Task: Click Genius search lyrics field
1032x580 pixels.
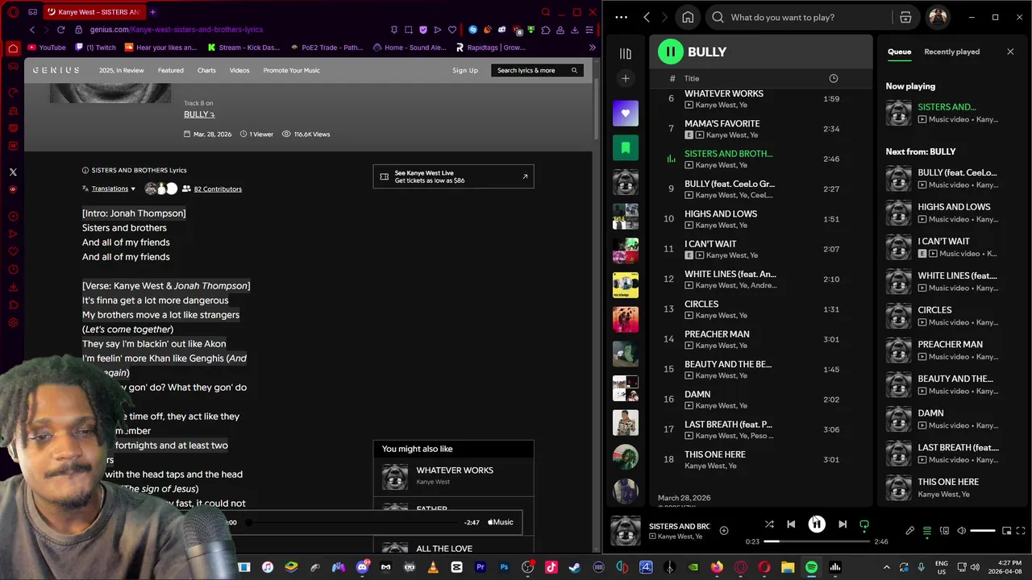Action: tap(538, 70)
